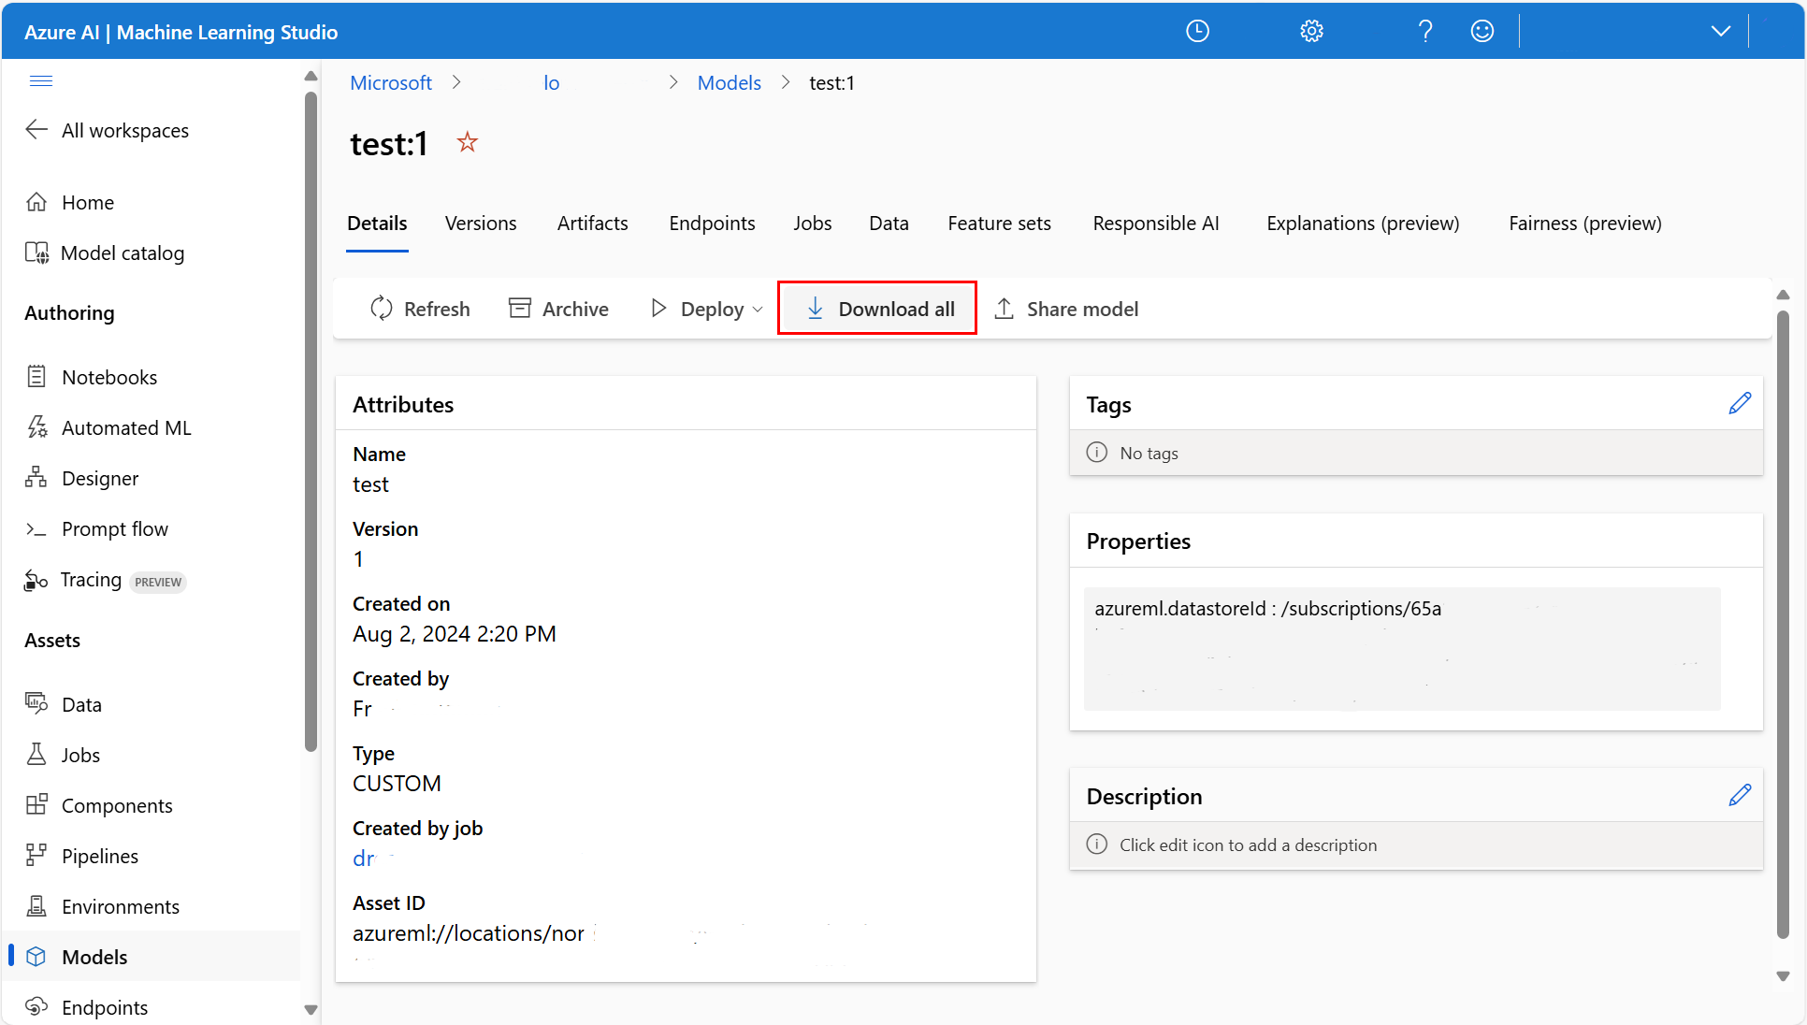The image size is (1807, 1025).
Task: Click Download all button
Action: click(879, 309)
